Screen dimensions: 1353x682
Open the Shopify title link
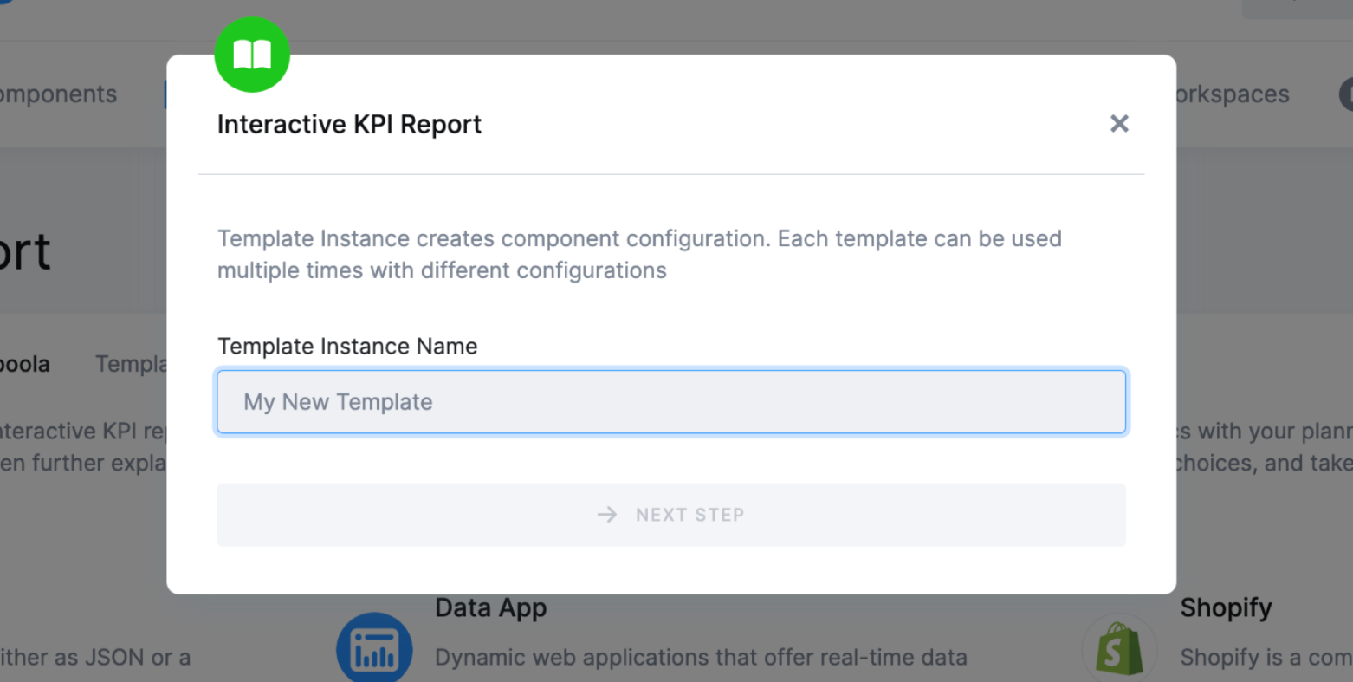point(1226,608)
